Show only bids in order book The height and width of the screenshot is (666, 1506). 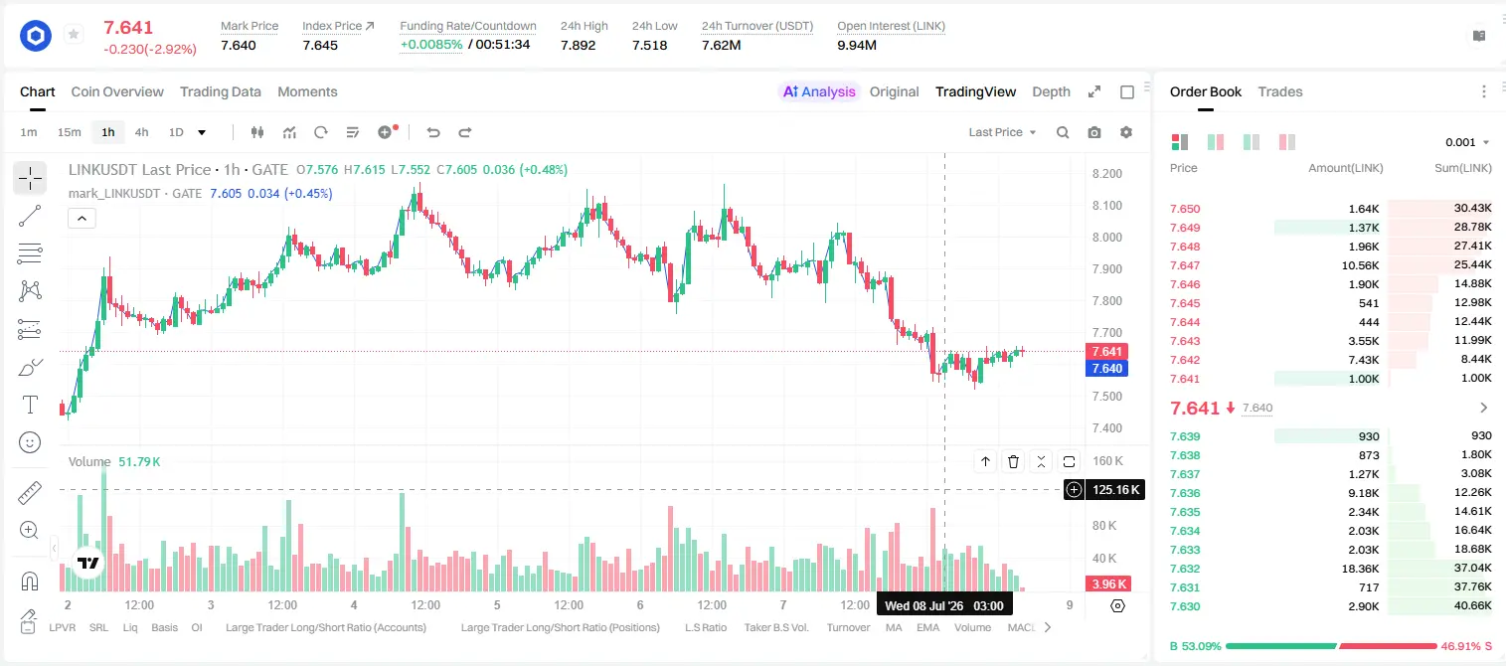tap(1252, 142)
